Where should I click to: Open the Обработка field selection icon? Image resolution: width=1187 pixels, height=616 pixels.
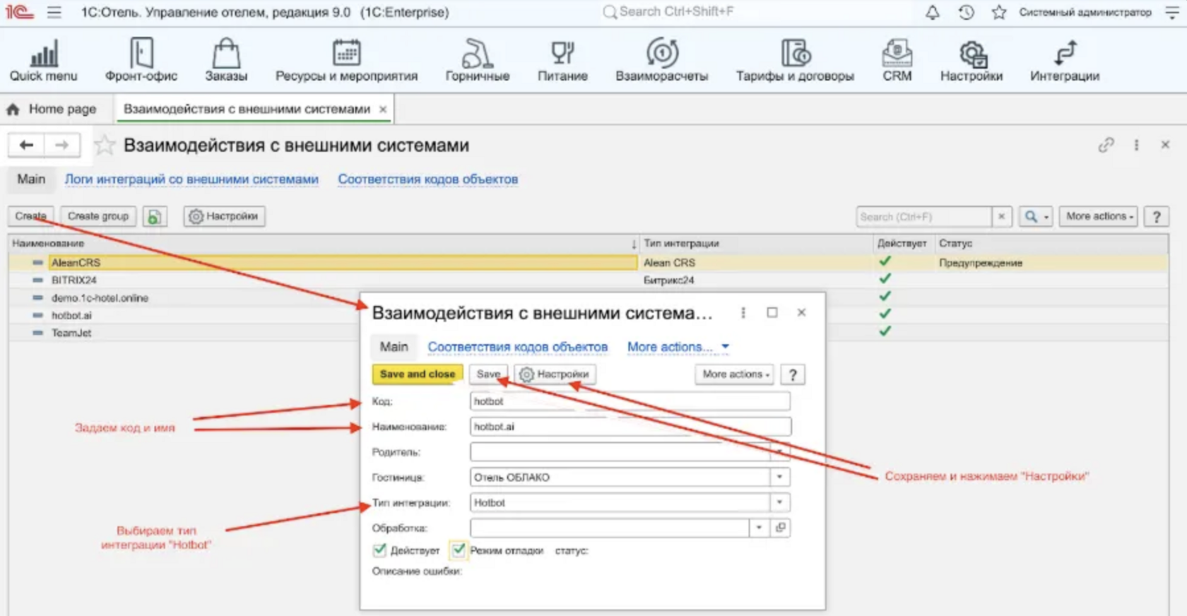tap(780, 528)
